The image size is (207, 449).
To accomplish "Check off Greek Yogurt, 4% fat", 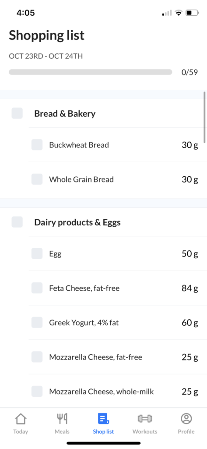I will pos(37,323).
